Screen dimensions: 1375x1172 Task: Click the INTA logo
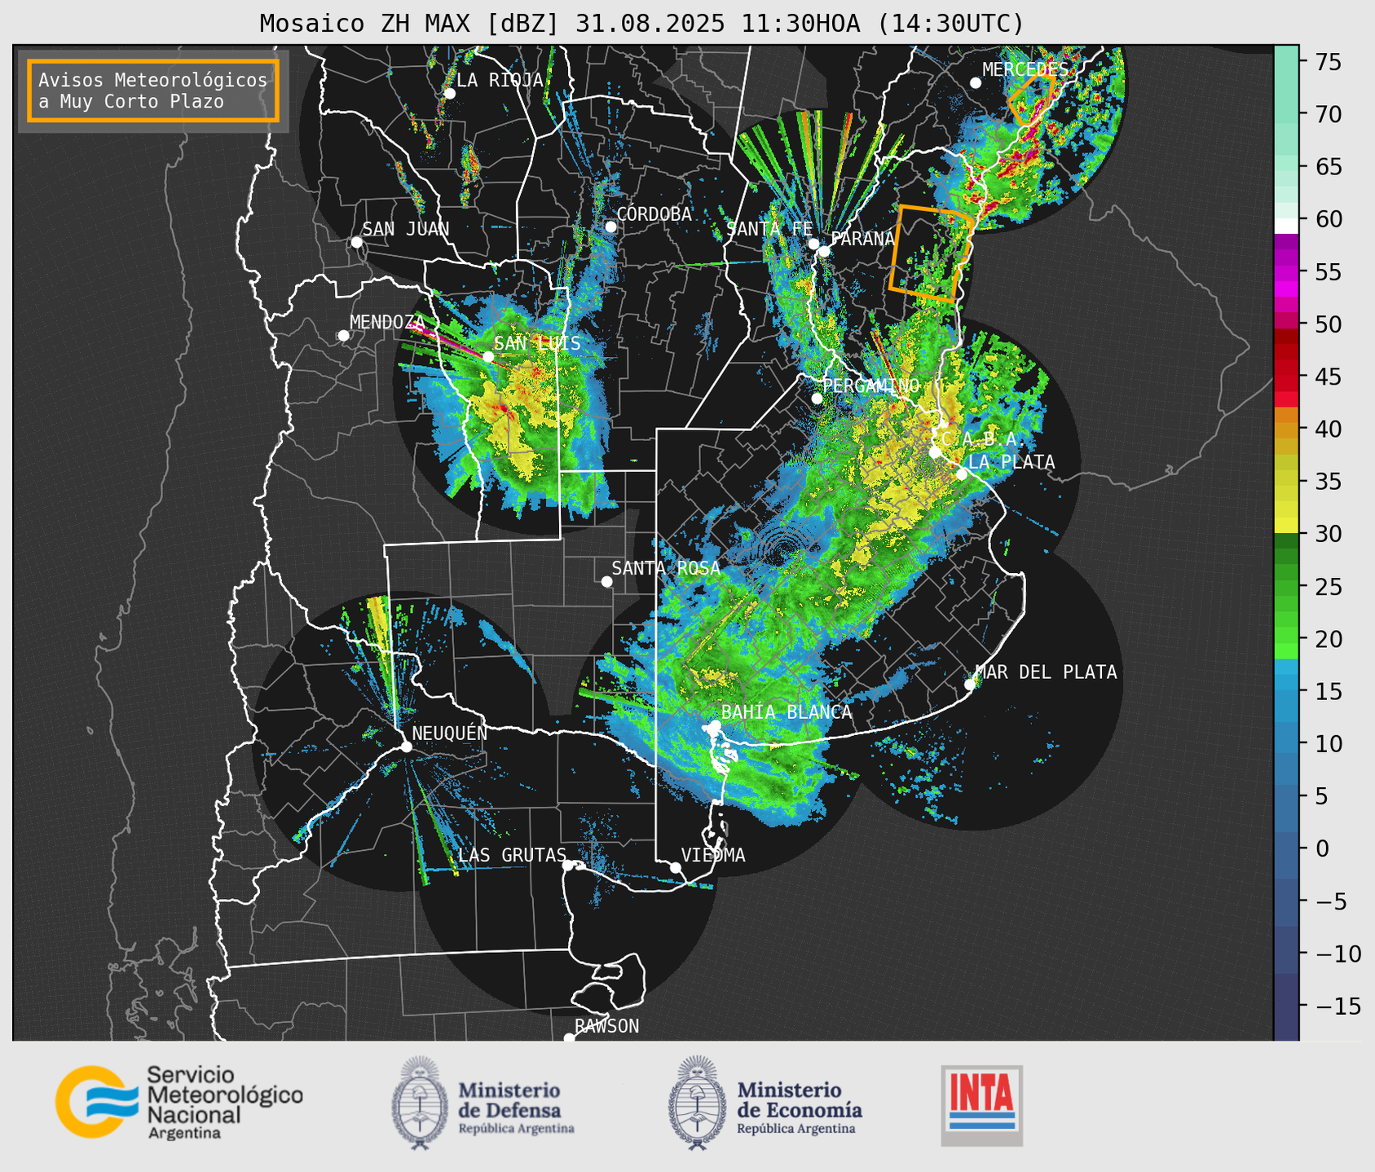tap(982, 1105)
